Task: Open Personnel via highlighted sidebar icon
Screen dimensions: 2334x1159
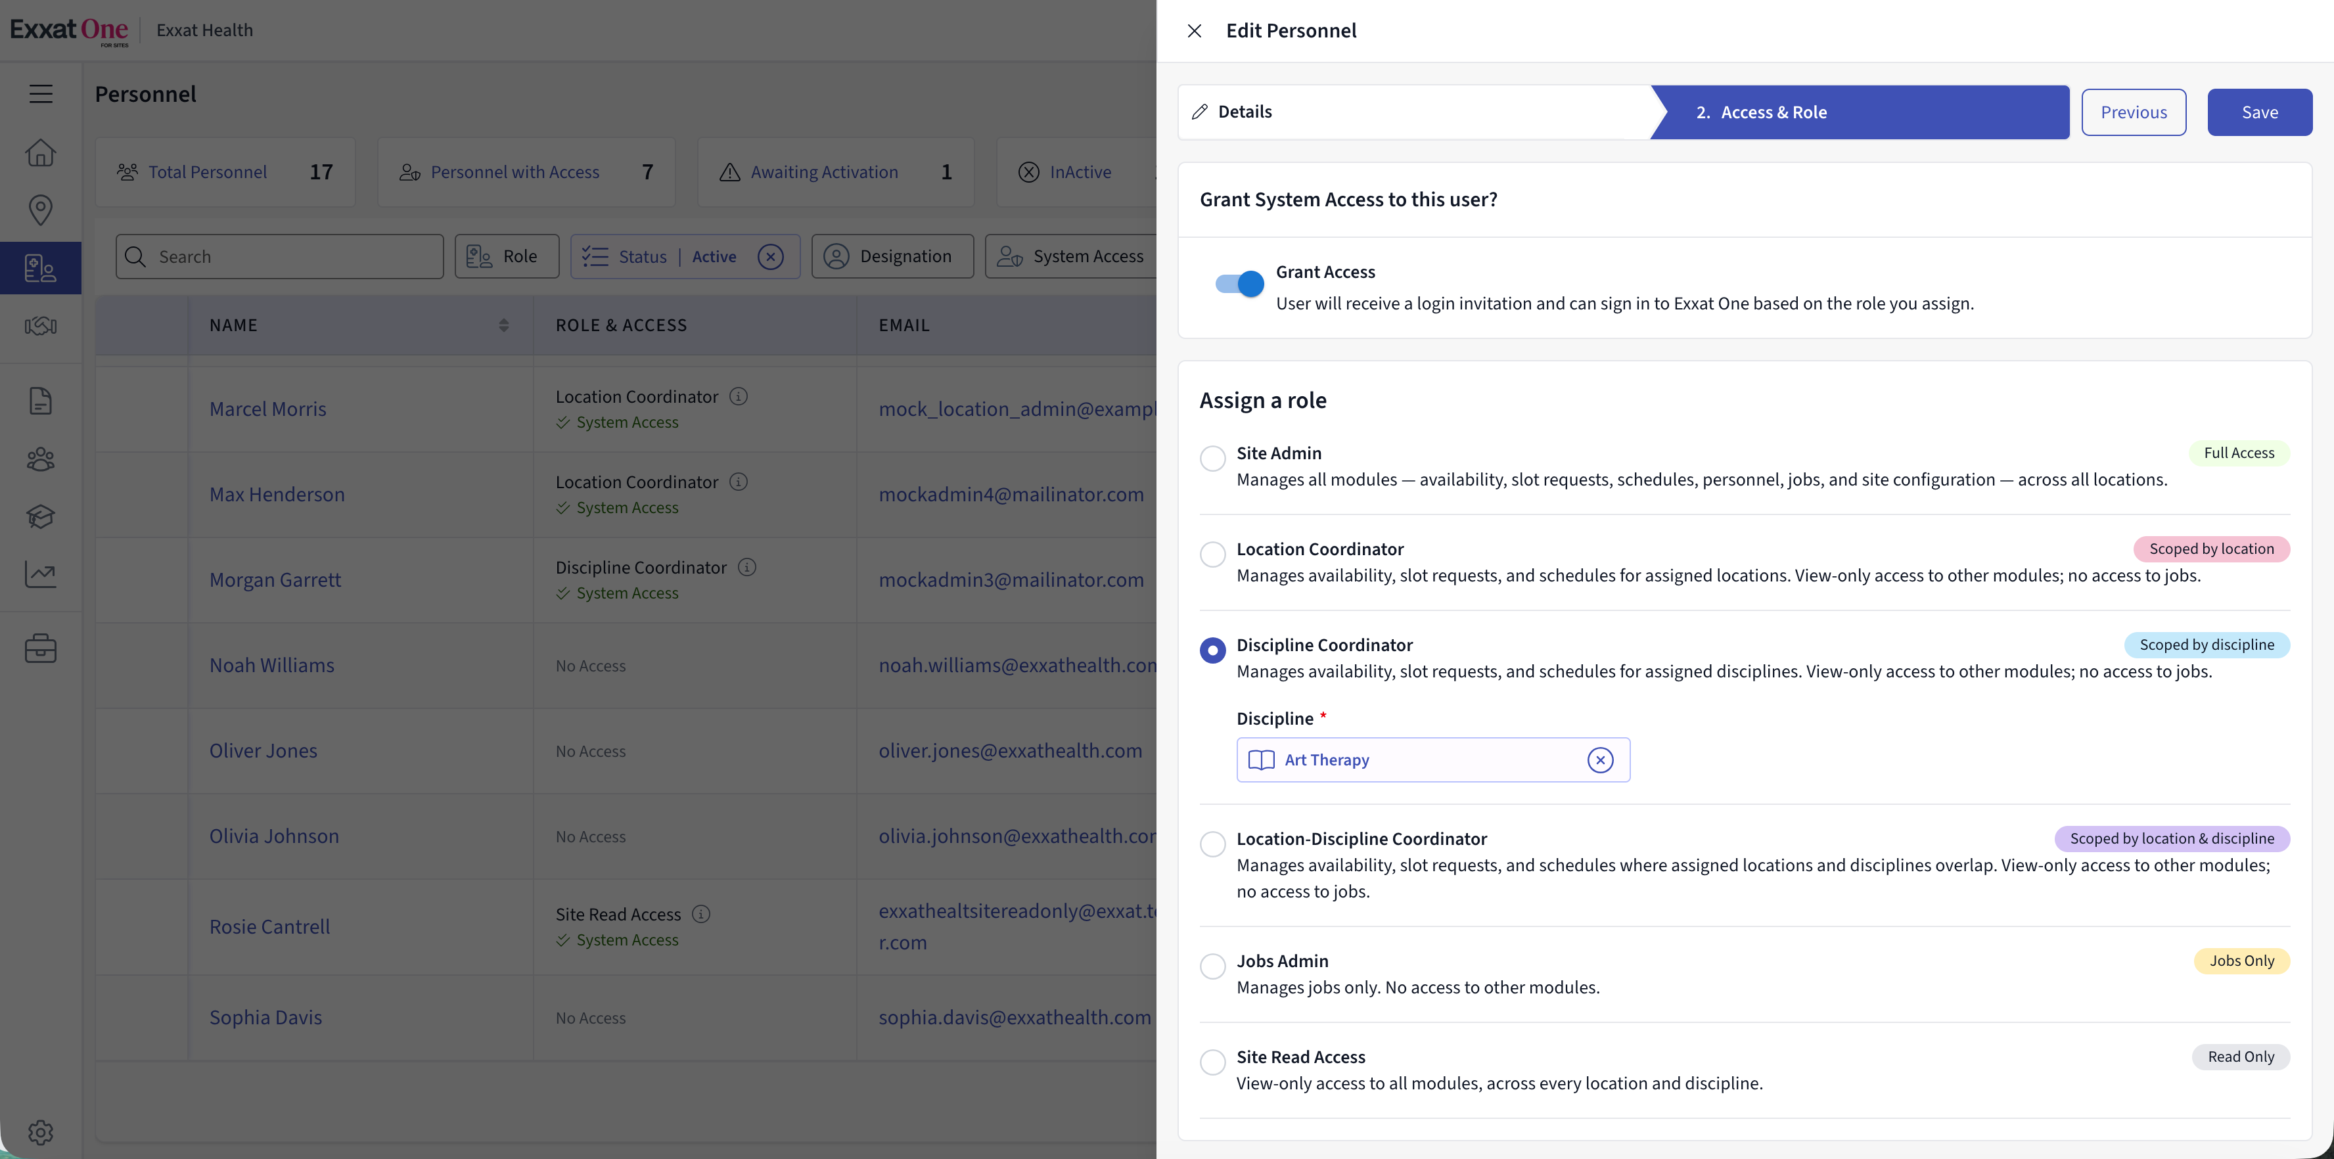Action: click(41, 268)
